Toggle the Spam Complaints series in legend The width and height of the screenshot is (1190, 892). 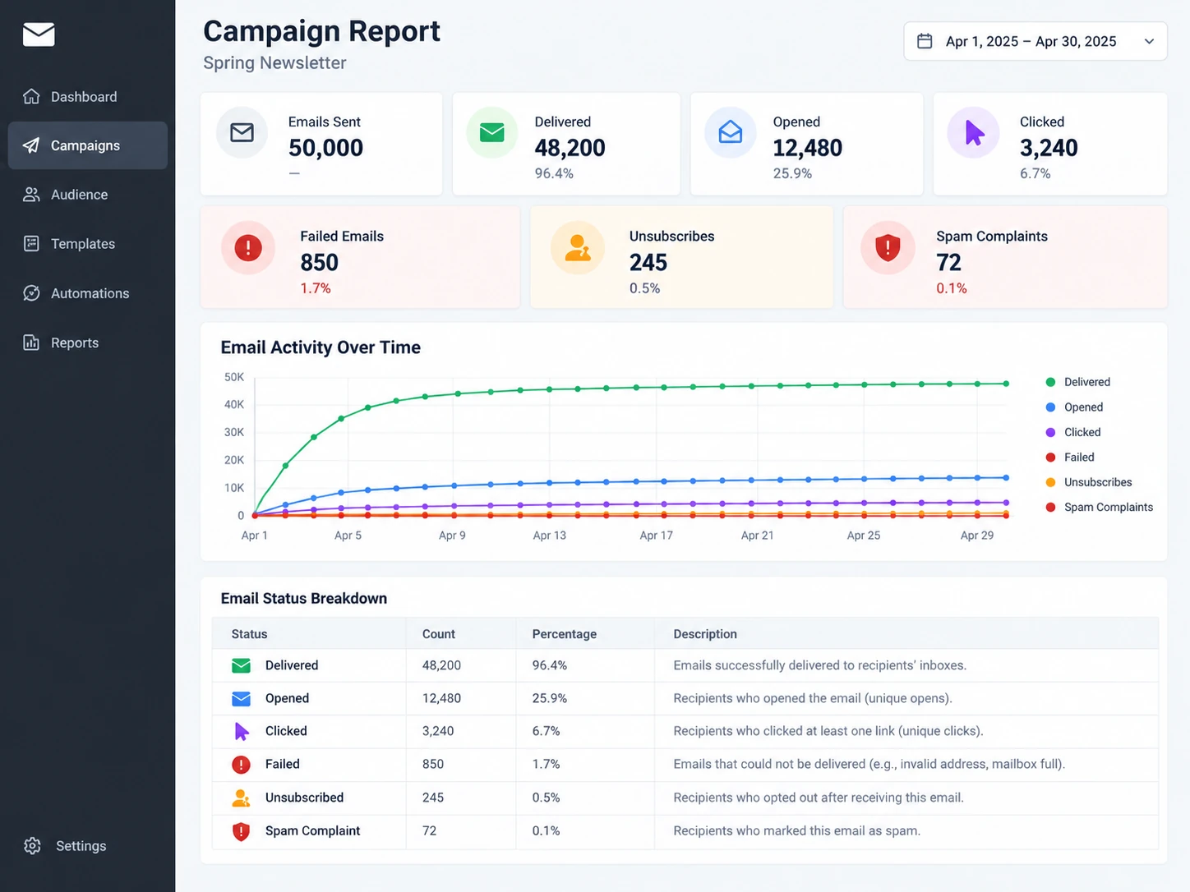1099,508
